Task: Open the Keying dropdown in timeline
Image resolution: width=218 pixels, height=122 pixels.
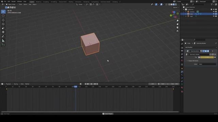Action: (16, 84)
